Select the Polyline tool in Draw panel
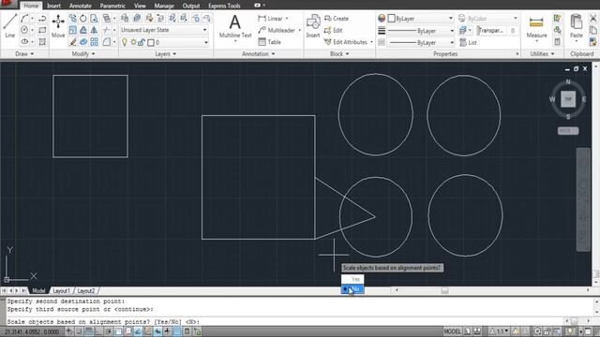 tap(42, 18)
